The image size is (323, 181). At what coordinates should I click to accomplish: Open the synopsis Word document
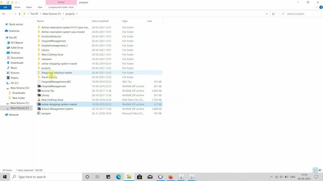point(99,113)
